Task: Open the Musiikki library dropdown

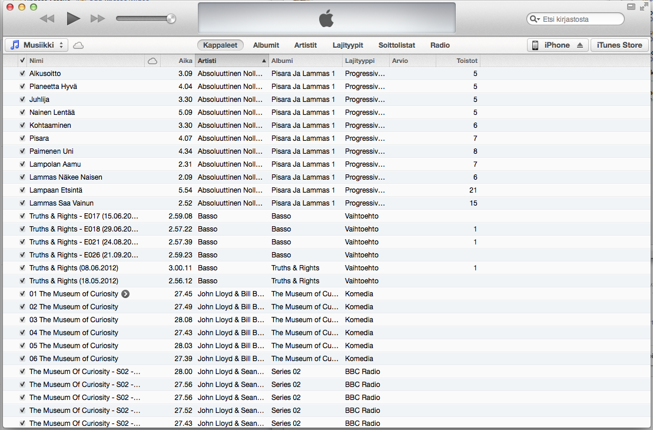Action: click(37, 45)
